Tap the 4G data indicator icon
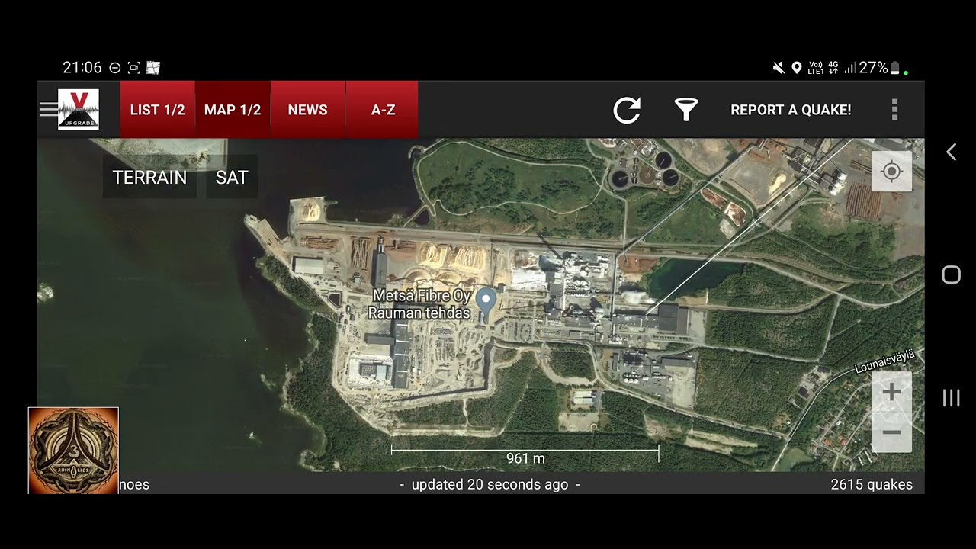Image resolution: width=976 pixels, height=549 pixels. pos(833,68)
